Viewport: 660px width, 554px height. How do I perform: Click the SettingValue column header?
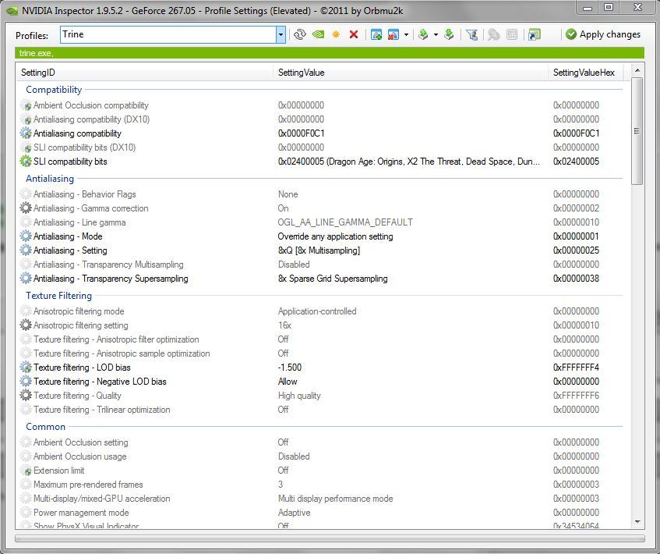pos(411,73)
